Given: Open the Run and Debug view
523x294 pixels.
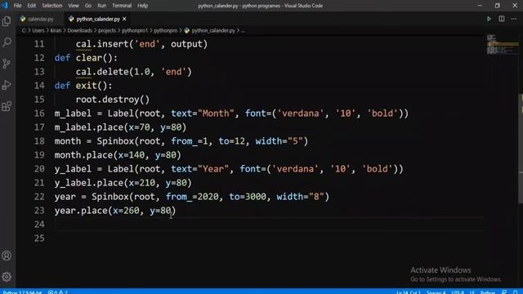Looking at the screenshot, I should tap(7, 85).
